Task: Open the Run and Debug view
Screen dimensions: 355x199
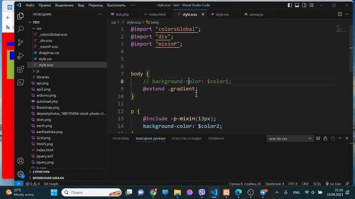Action: [x=21, y=56]
